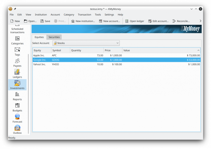Image resolution: width=211 pixels, height=149 pixels.
Task: Sort by the Value column header
Action: [161, 50]
